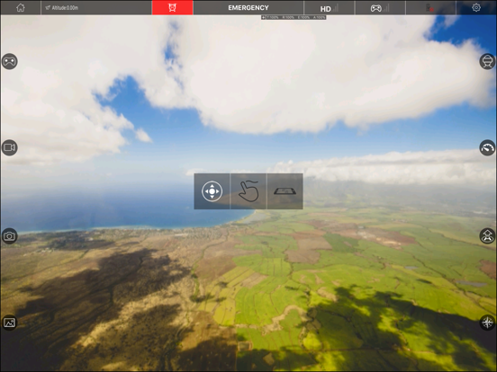Open the settings gear
Screen dimensions: 497x372
pos(476,7)
